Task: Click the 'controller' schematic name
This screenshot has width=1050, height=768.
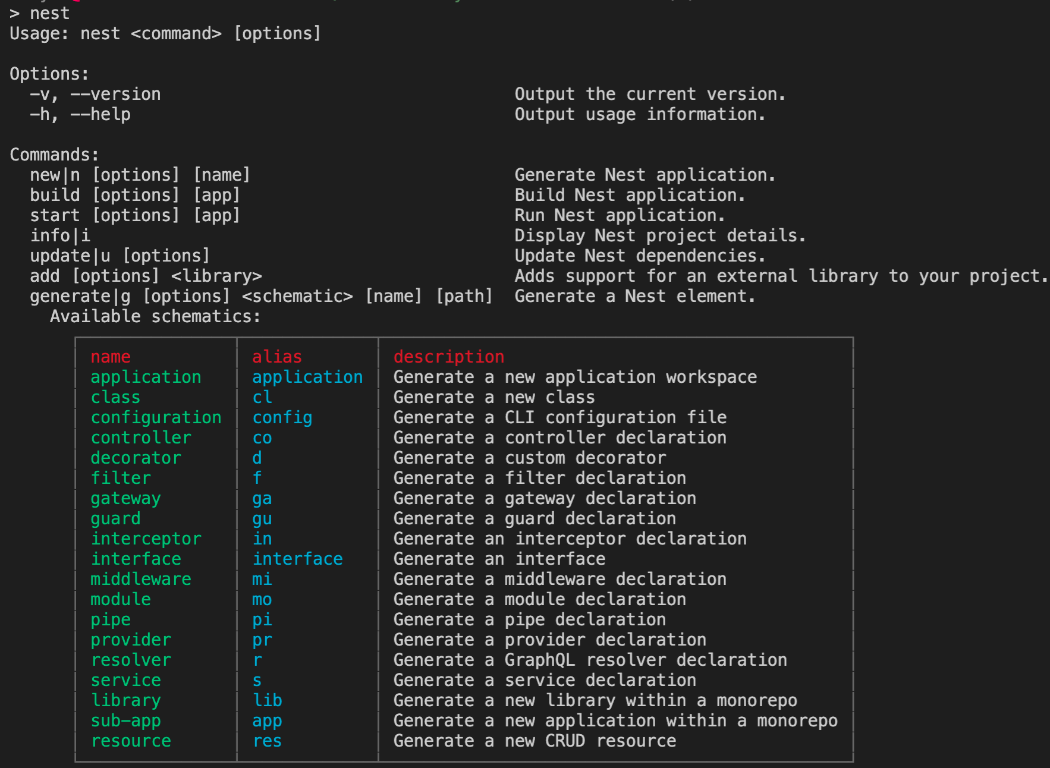Action: [141, 438]
